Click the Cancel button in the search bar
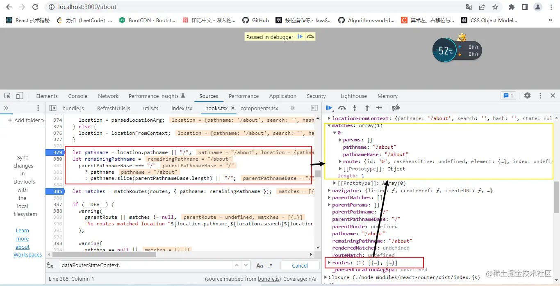 [300, 265]
